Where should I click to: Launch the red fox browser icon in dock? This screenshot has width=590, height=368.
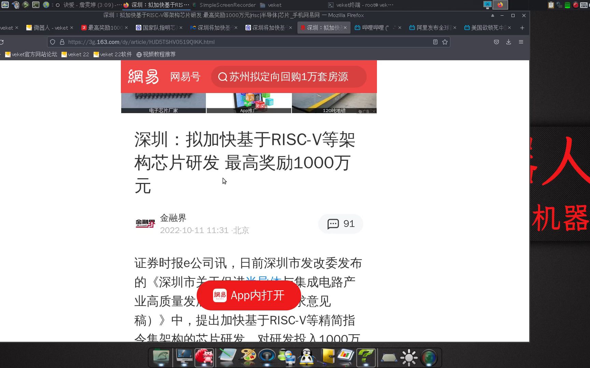204,357
